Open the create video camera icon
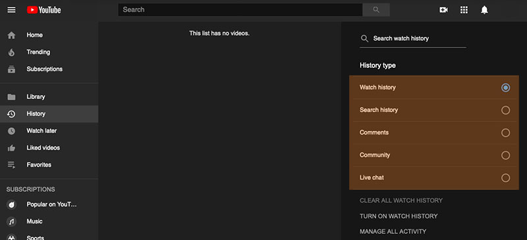Image resolution: width=527 pixels, height=240 pixels. click(443, 10)
